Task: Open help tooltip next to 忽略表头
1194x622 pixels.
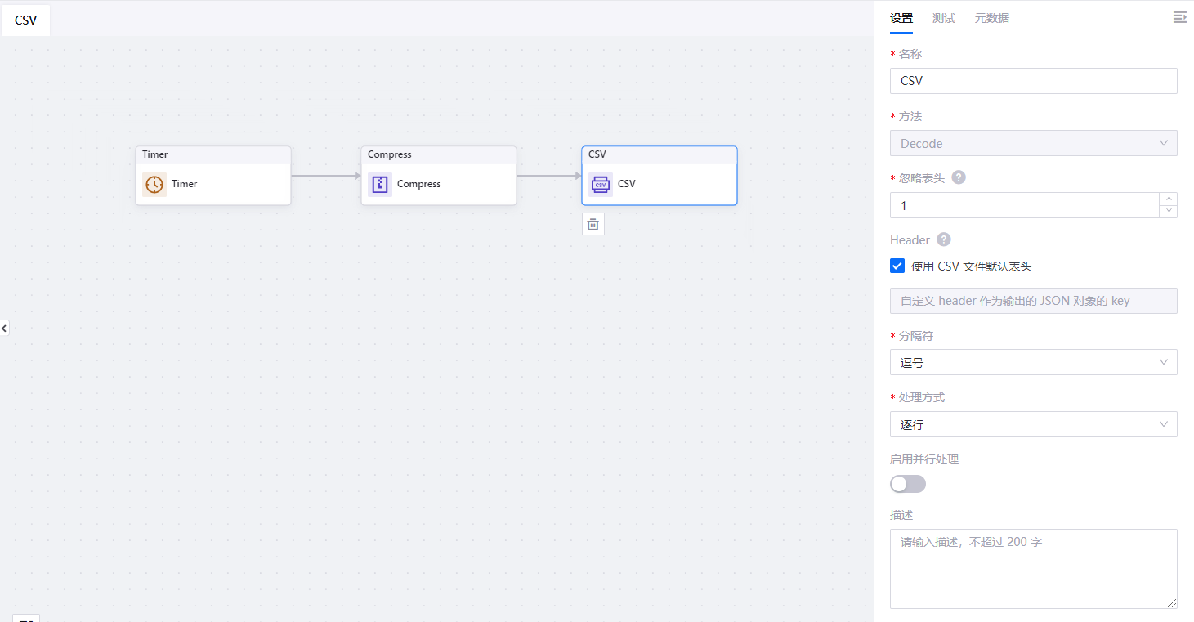Action: pyautogui.click(x=959, y=177)
